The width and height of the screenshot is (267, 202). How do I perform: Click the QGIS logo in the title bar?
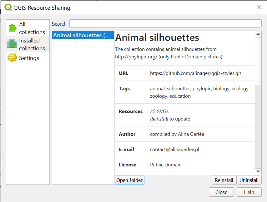coord(8,7)
